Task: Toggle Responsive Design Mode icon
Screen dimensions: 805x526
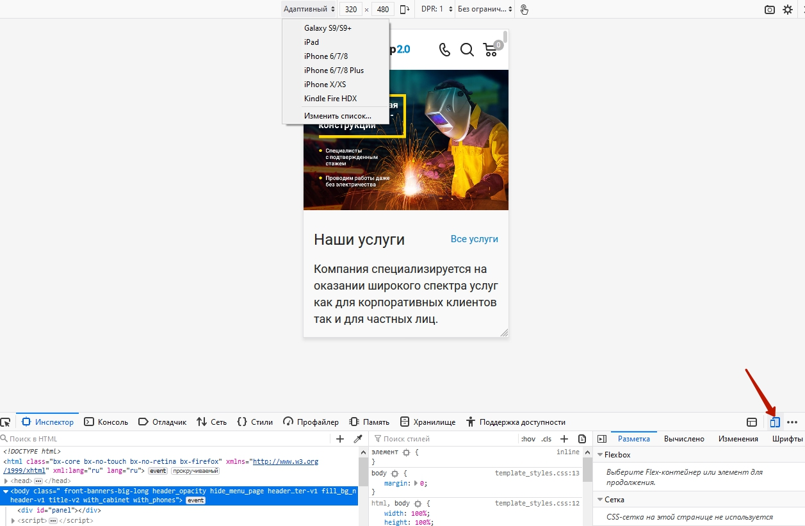Action: pos(775,422)
